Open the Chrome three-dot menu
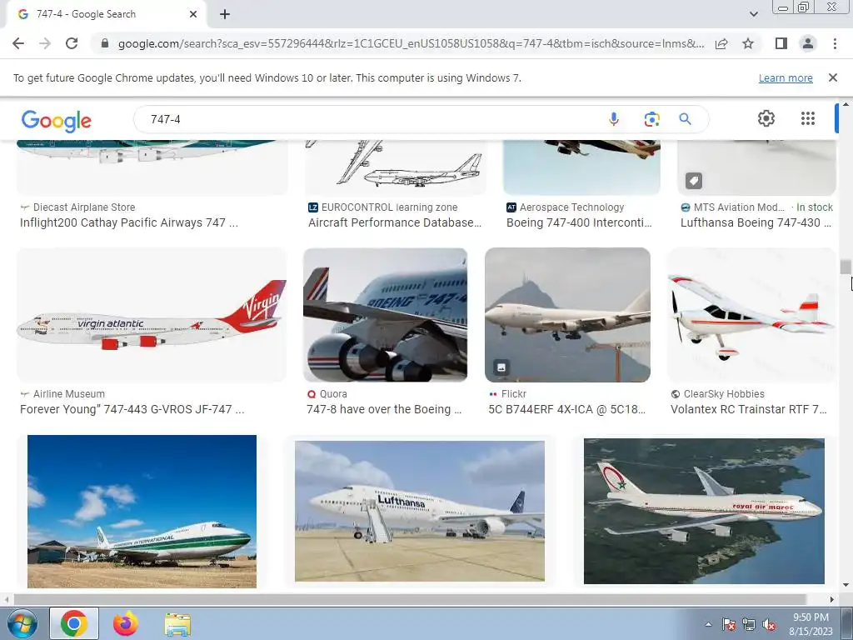The width and height of the screenshot is (853, 640). tap(835, 43)
